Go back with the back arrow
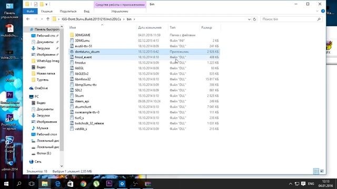Screen dimensions: 337x189 (28, 19)
